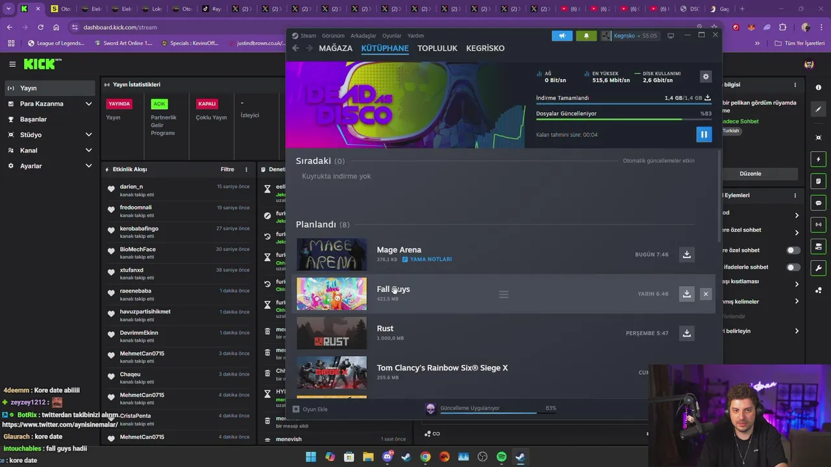Open the Filtre option in Etkinlik Akışı
Image resolution: width=831 pixels, height=467 pixels.
pos(227,169)
